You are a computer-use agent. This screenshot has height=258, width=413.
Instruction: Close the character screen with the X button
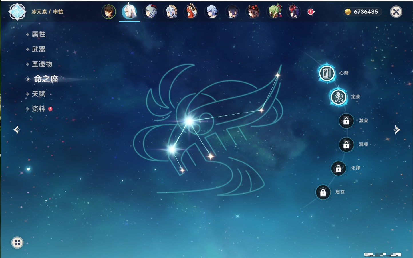(x=396, y=12)
